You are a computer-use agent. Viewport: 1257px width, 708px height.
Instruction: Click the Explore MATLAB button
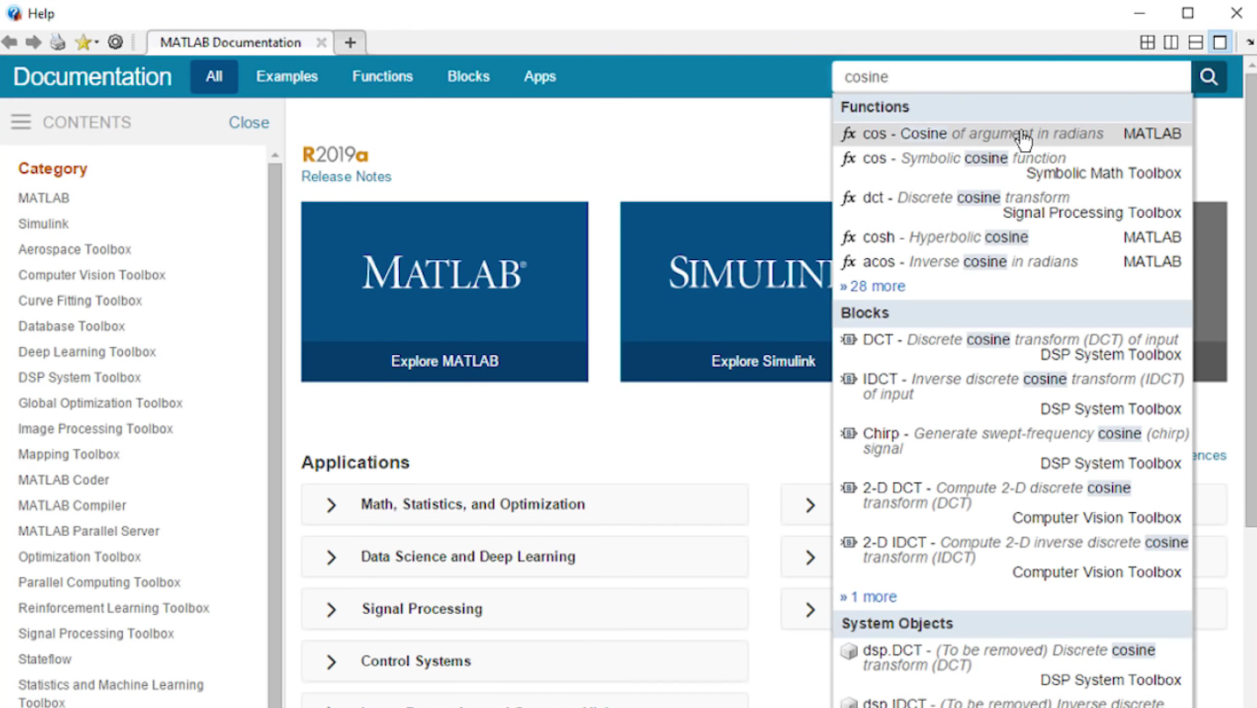click(x=444, y=360)
